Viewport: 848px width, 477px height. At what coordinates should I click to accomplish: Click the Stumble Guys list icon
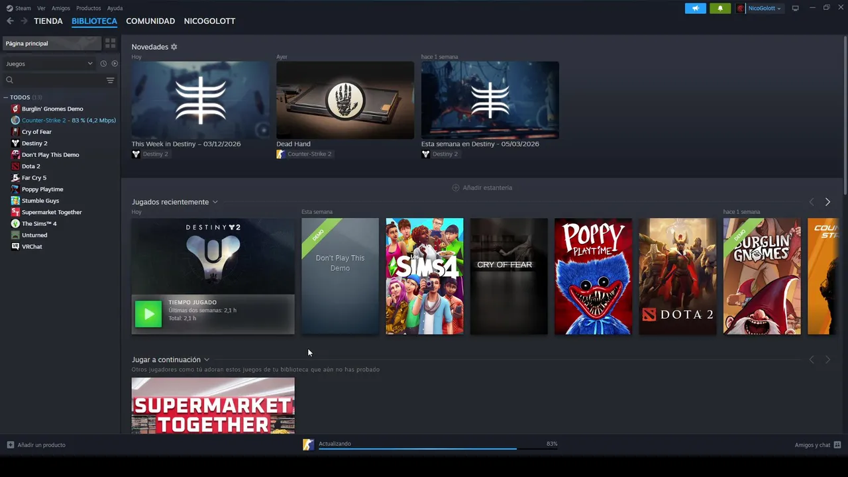15,201
